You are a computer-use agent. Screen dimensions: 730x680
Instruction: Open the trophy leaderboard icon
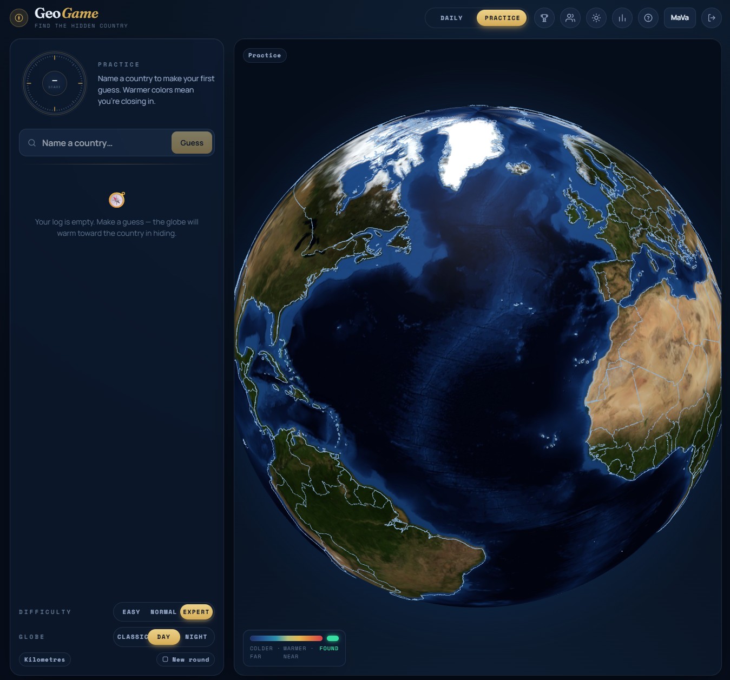(544, 18)
